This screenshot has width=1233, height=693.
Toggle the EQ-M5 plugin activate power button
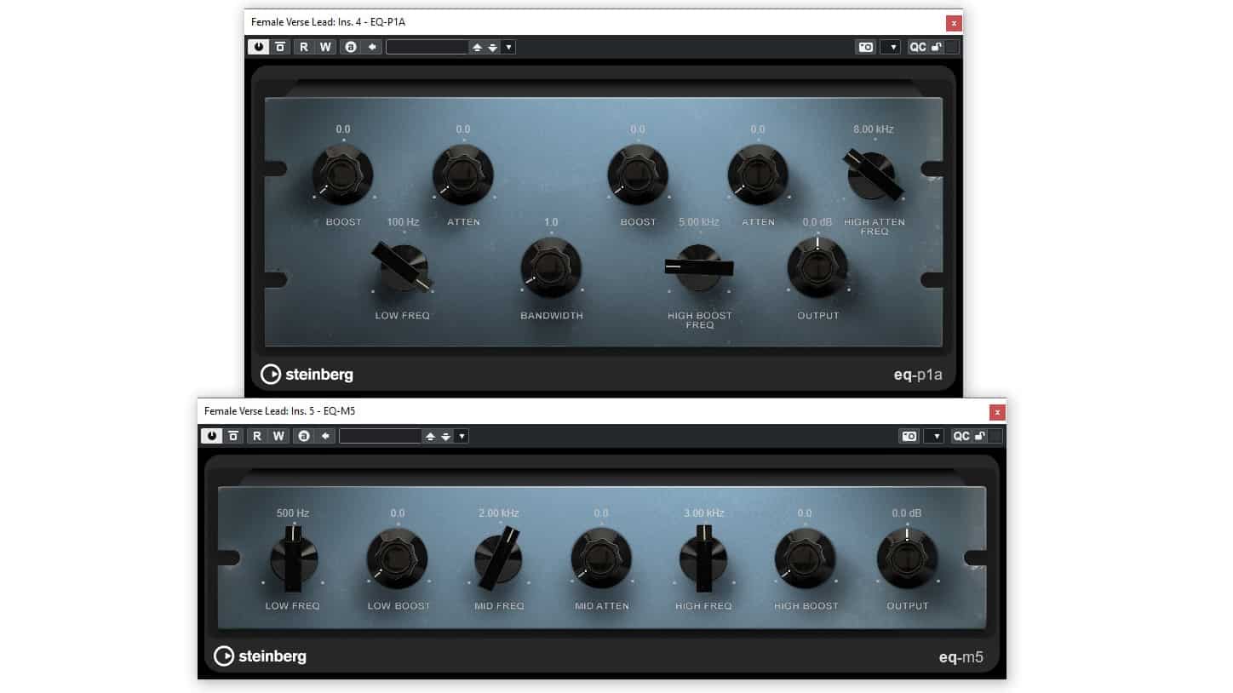click(211, 436)
